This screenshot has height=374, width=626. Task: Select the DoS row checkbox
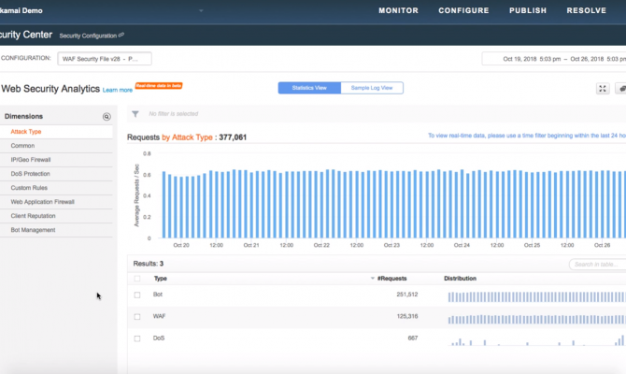(138, 340)
